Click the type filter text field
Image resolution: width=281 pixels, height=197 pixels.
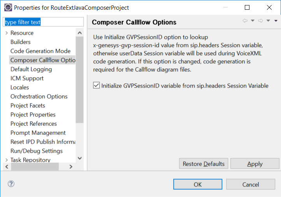(43, 22)
